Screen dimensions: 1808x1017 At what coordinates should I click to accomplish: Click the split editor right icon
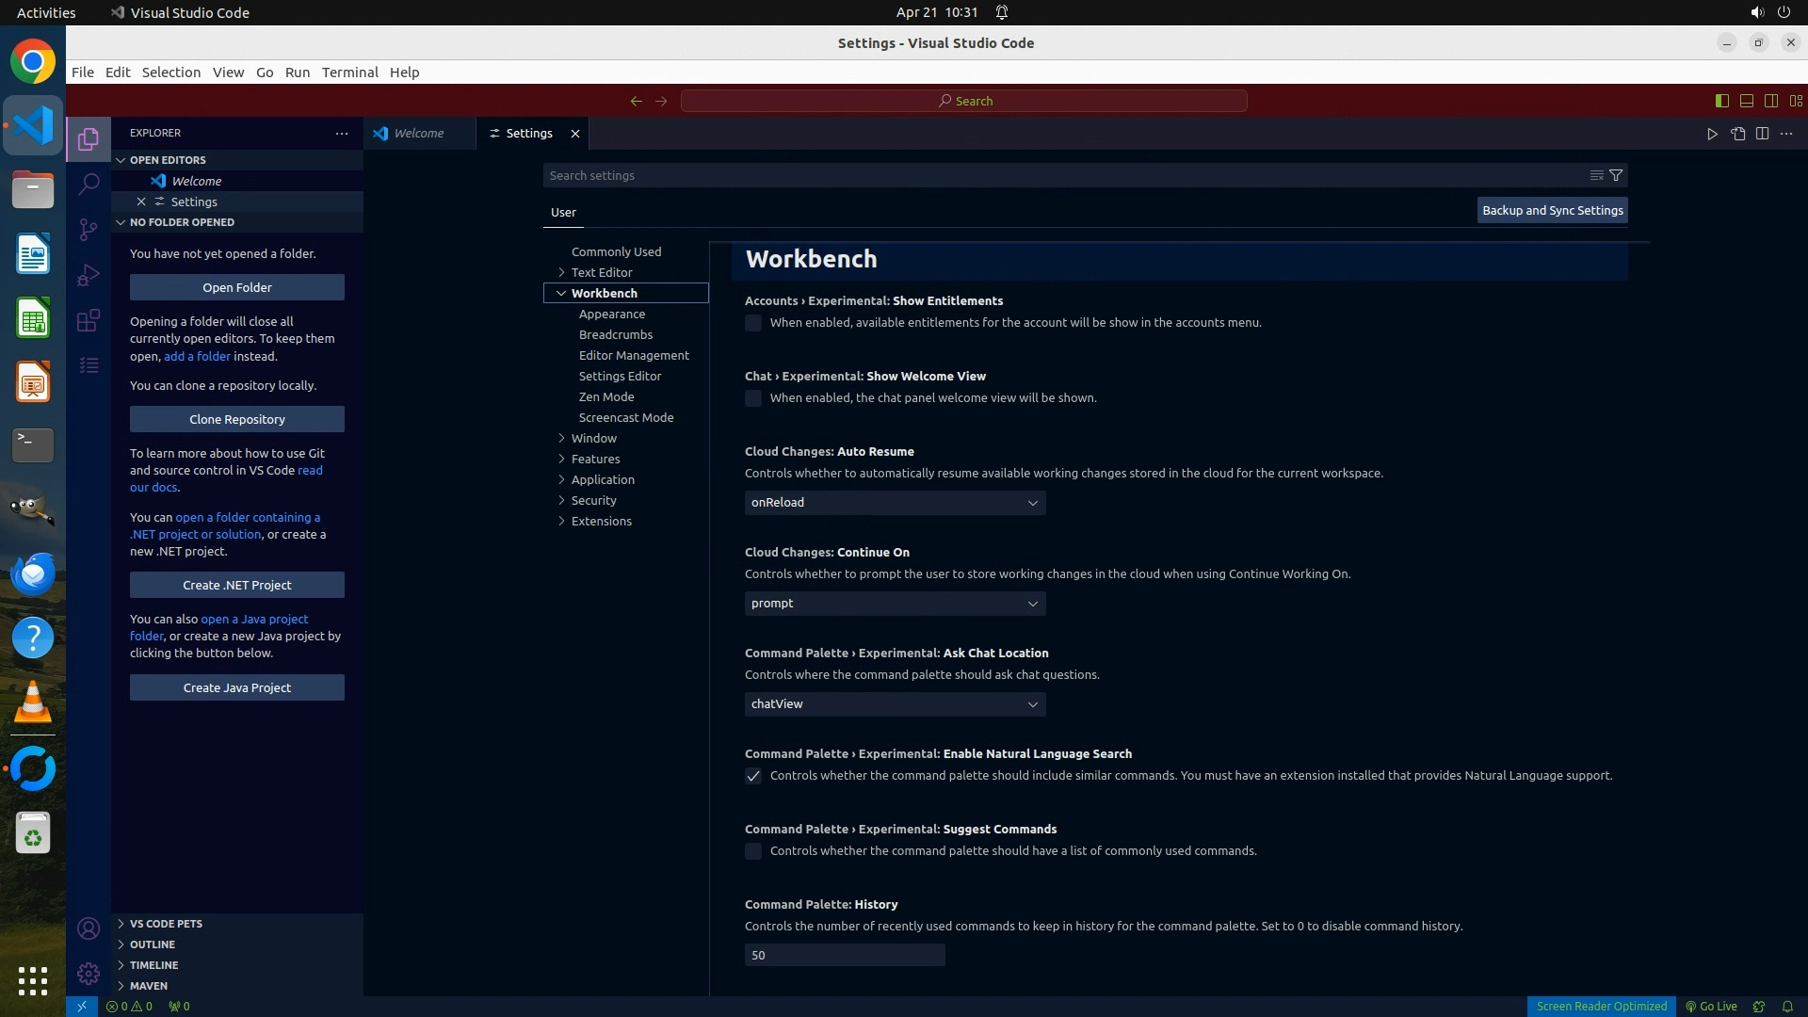click(x=1762, y=134)
